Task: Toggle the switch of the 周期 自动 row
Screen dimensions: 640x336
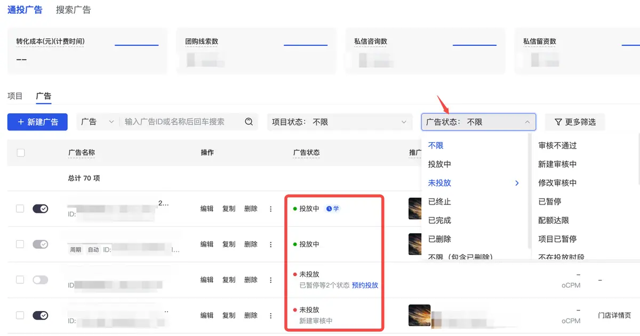Action: point(41,244)
